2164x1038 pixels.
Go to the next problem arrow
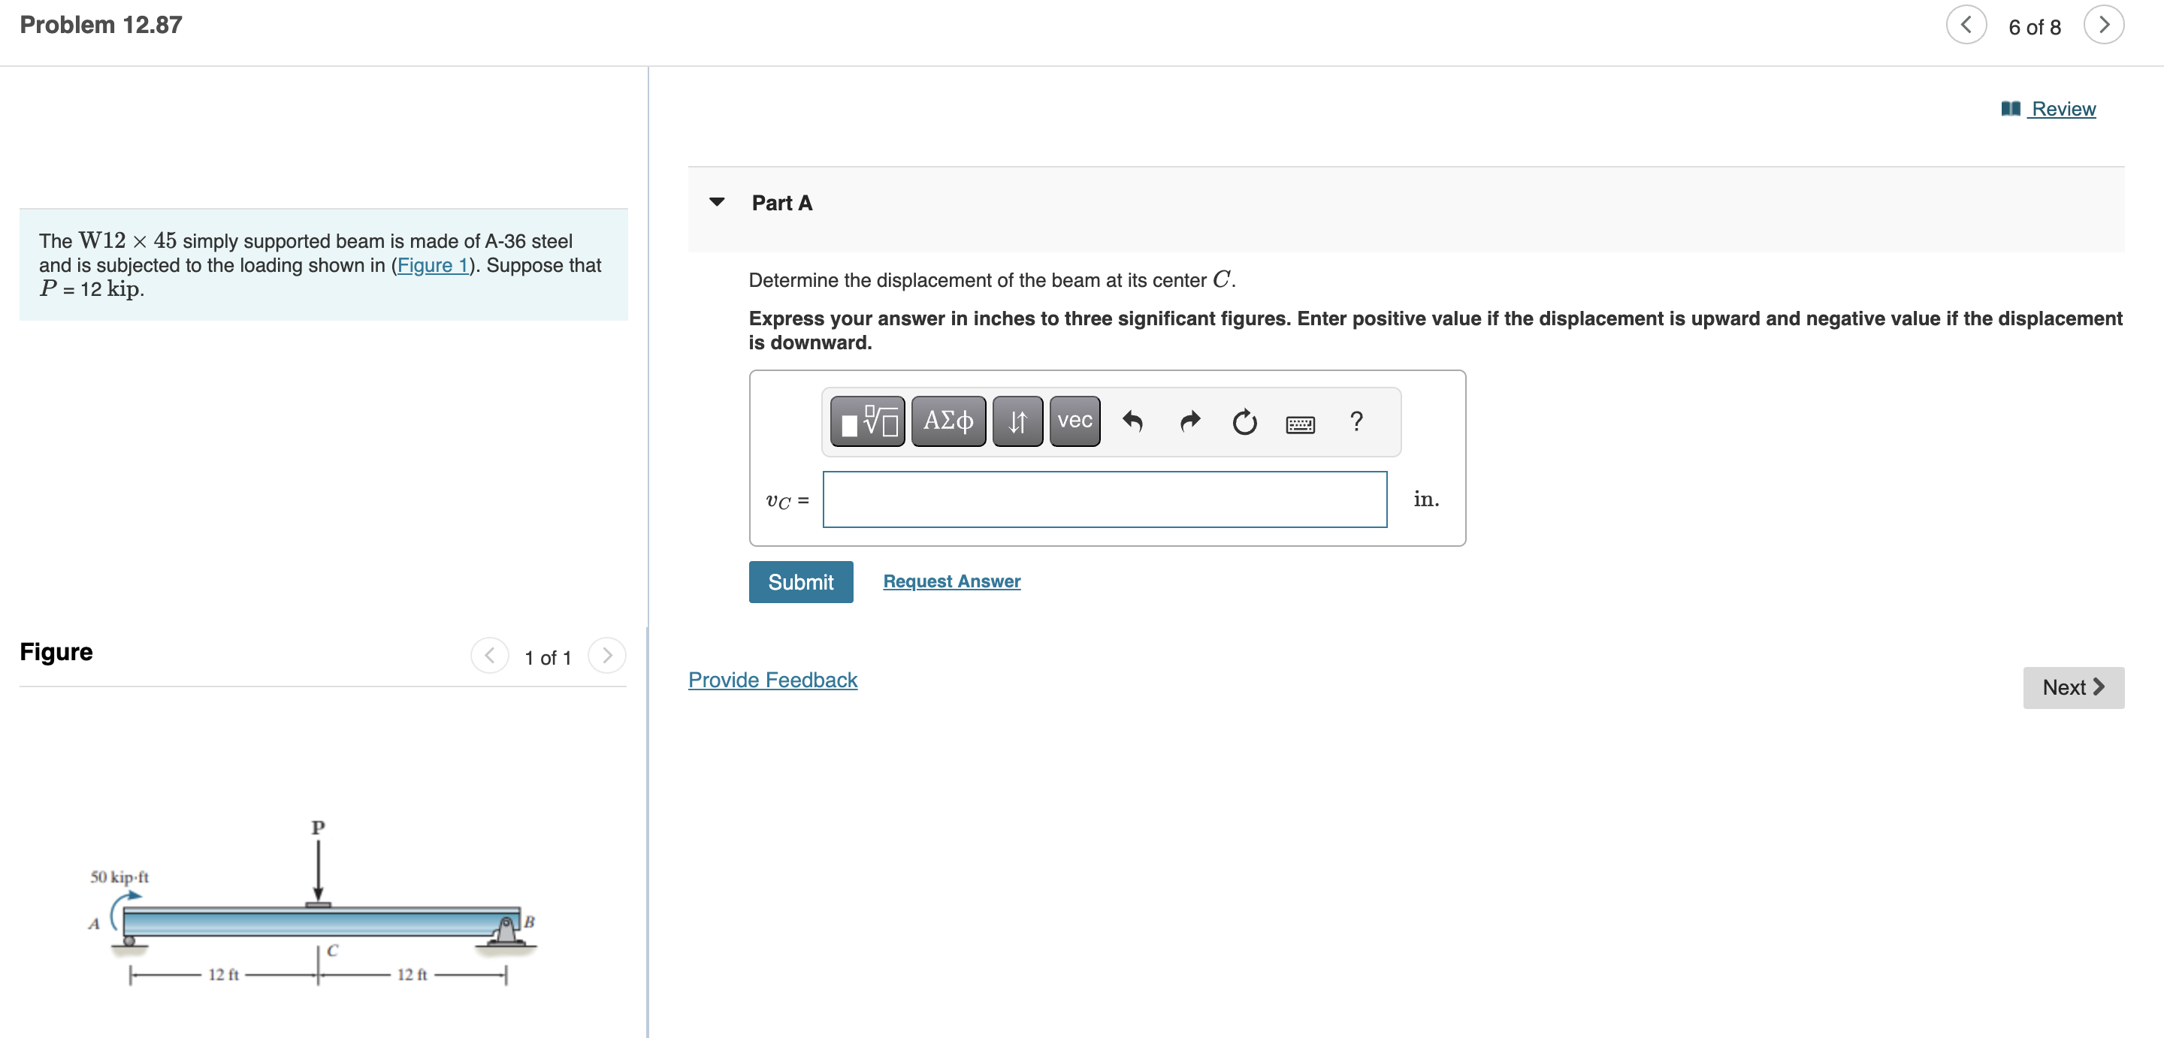pos(2102,26)
